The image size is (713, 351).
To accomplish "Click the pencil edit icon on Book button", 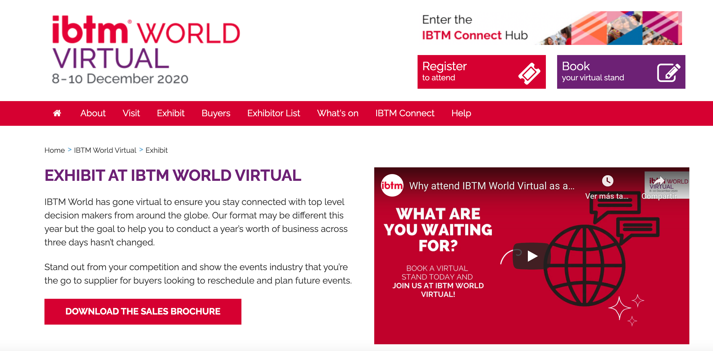I will point(669,73).
